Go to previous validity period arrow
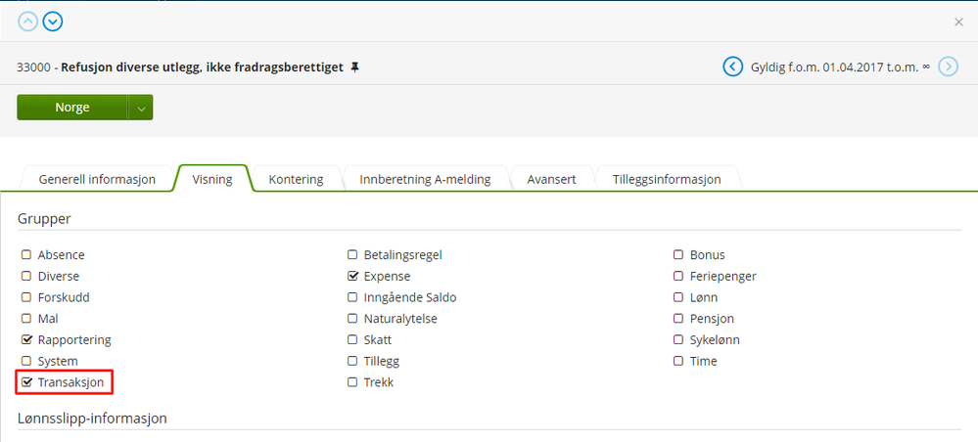Viewport: 978px width, 442px height. tap(732, 66)
